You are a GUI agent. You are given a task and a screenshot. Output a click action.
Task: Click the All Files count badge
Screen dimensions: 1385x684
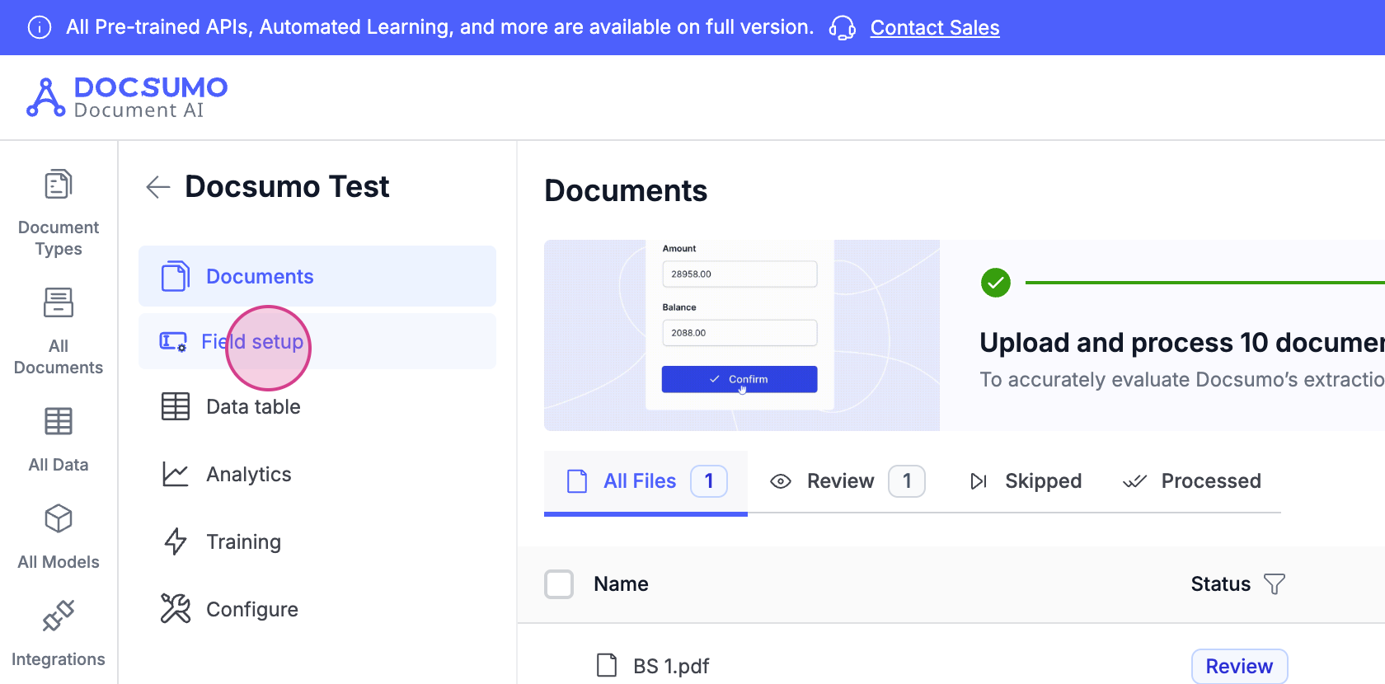coord(709,481)
